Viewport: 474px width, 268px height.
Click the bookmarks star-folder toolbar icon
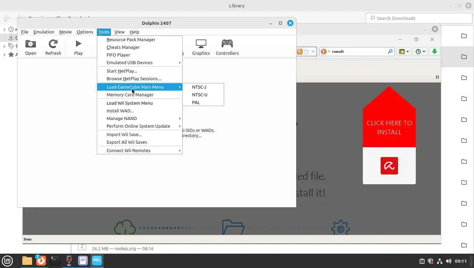click(402, 52)
